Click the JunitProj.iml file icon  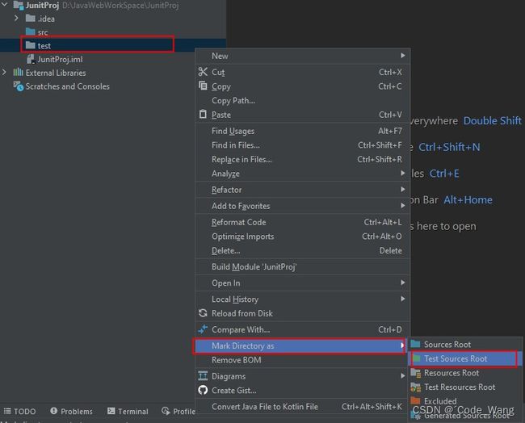pyautogui.click(x=31, y=59)
